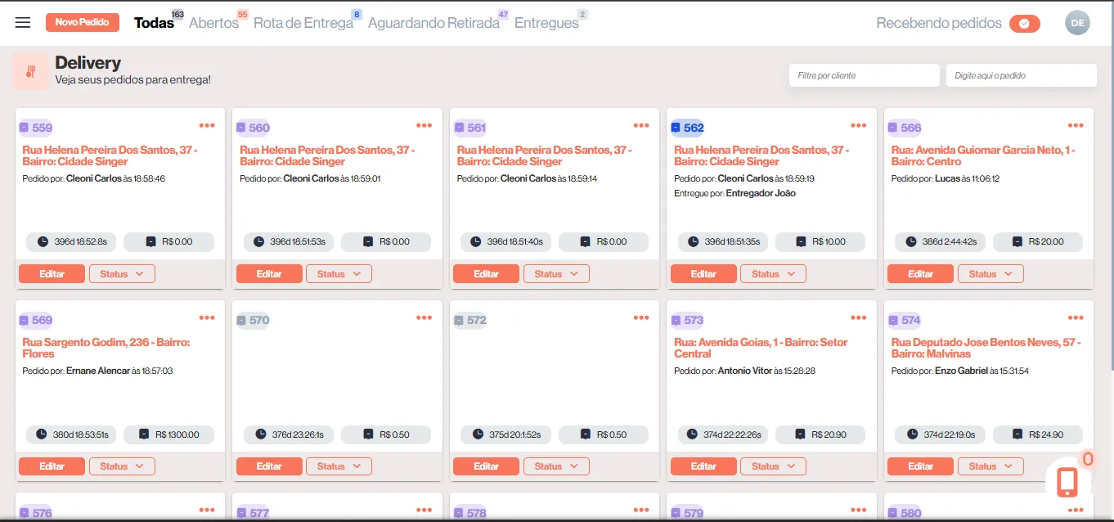
Task: Click Editar on order 574
Action: (x=920, y=466)
